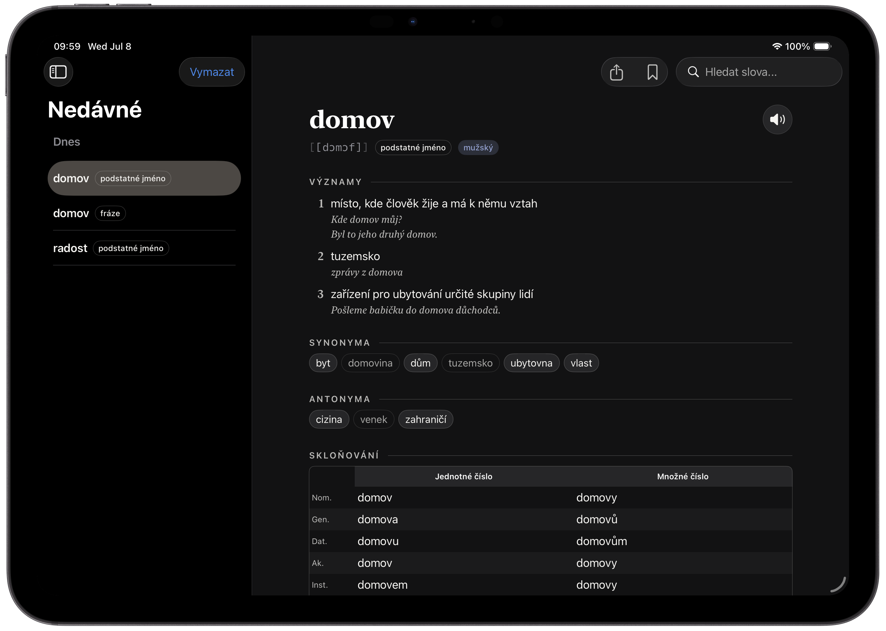Click the mužský gender tag
Image resolution: width=886 pixels, height=631 pixels.
(x=478, y=148)
